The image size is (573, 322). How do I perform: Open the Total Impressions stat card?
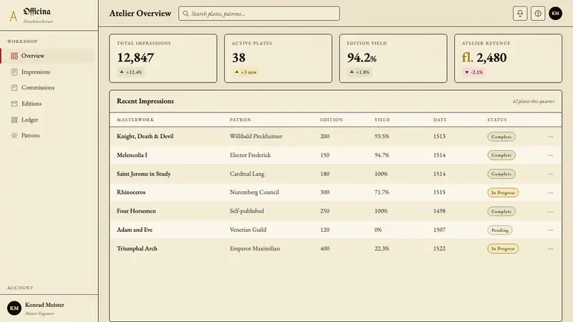coord(163,59)
